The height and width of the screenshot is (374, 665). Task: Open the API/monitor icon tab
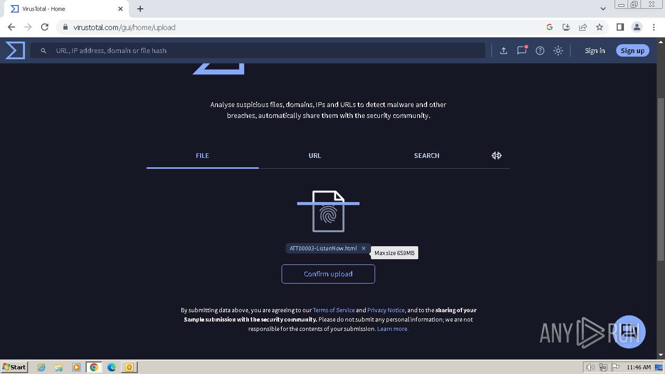click(x=497, y=155)
